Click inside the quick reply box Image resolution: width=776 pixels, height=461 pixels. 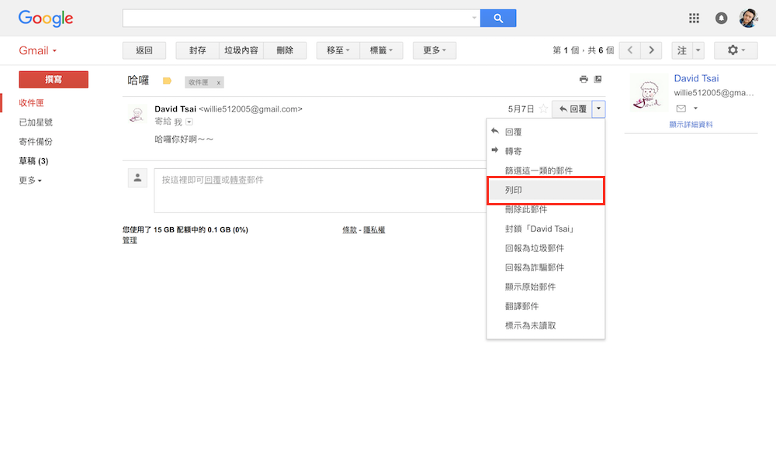[x=320, y=191]
